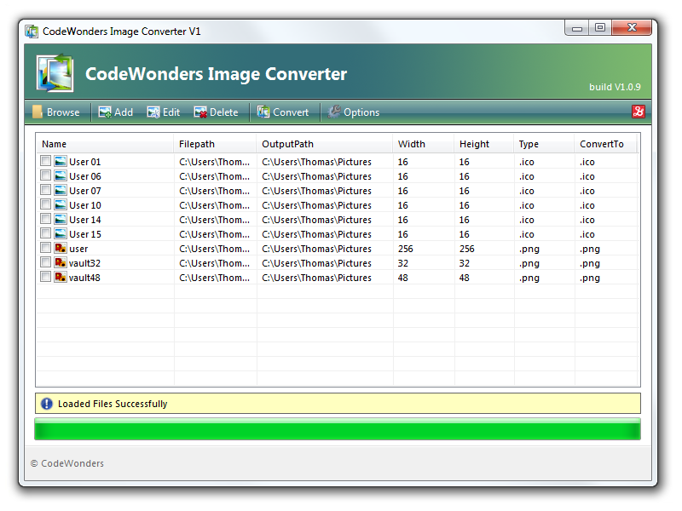Click the Type value .png of user

tap(529, 250)
